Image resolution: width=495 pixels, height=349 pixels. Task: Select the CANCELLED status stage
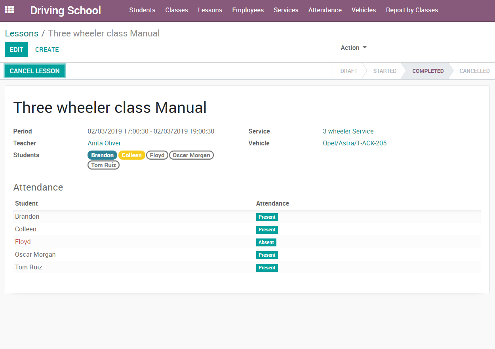(474, 71)
